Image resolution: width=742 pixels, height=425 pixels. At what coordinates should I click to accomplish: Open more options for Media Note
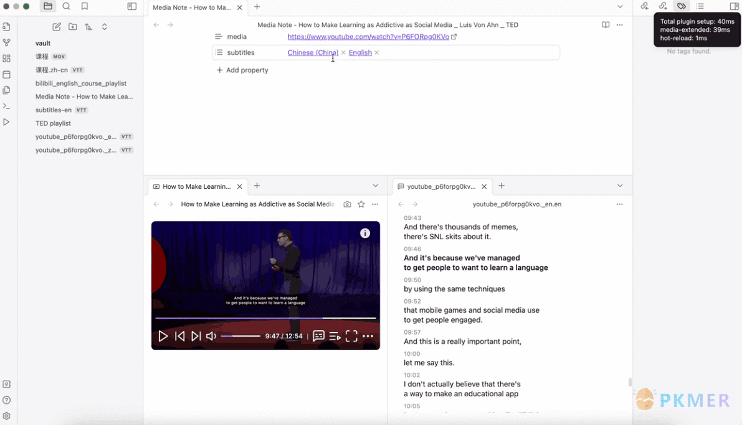(620, 24)
